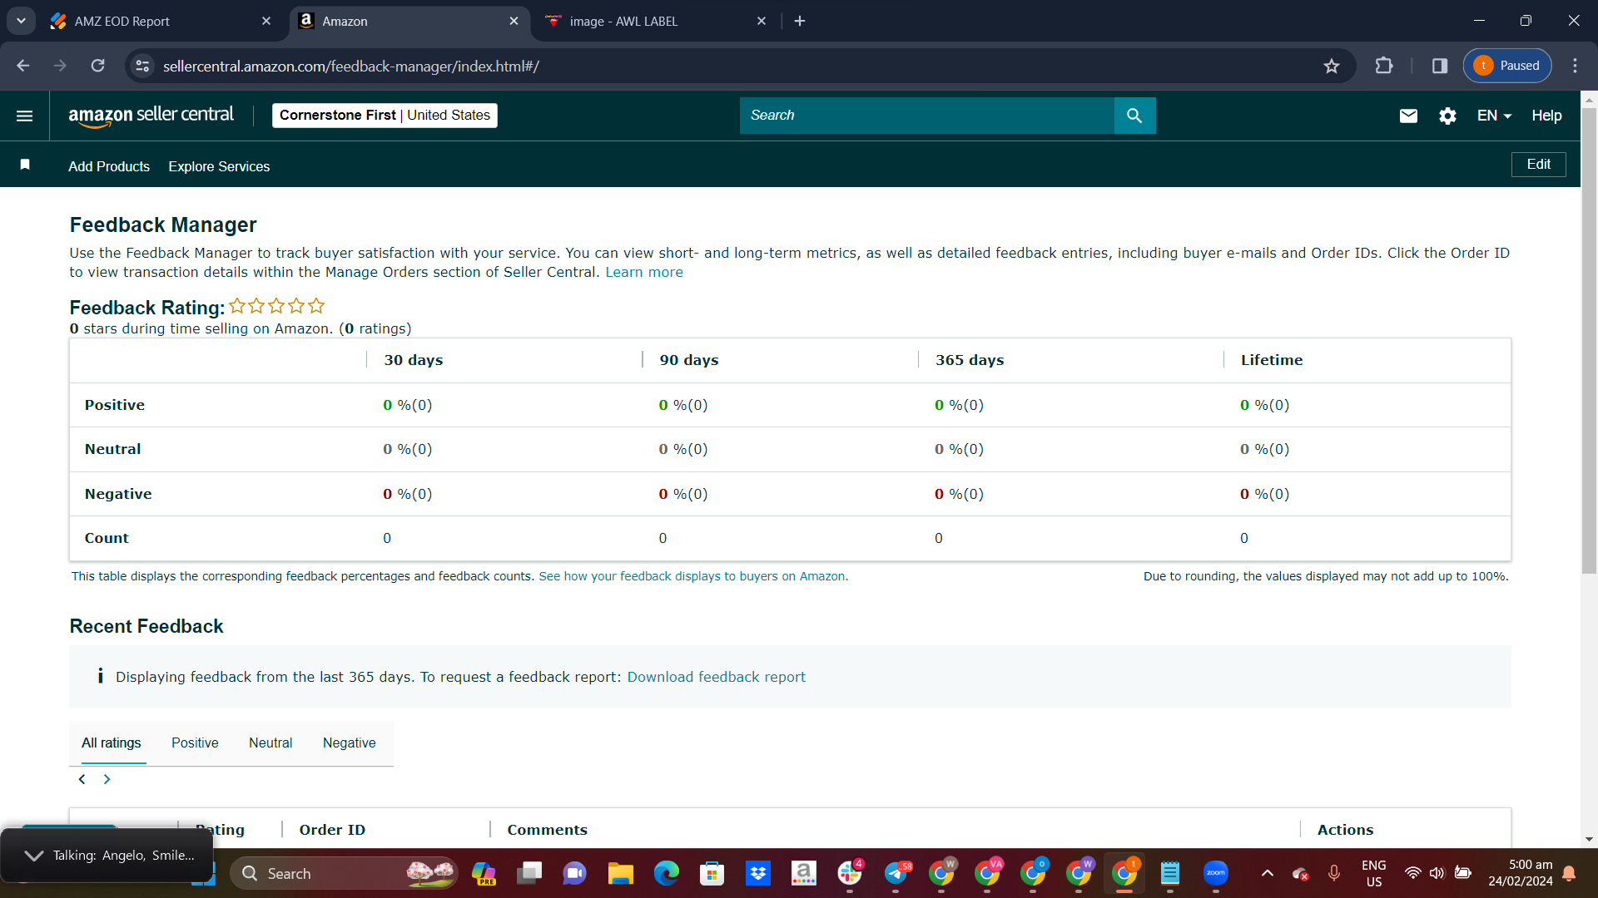View site information icon in address bar
Viewport: 1598px width, 898px height.
(143, 66)
